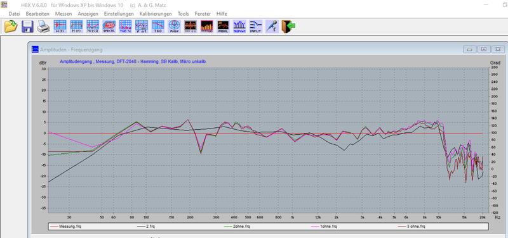Image resolution: width=508 pixels, height=238 pixels.
Task: Open the Messen menu
Action: (x=63, y=14)
